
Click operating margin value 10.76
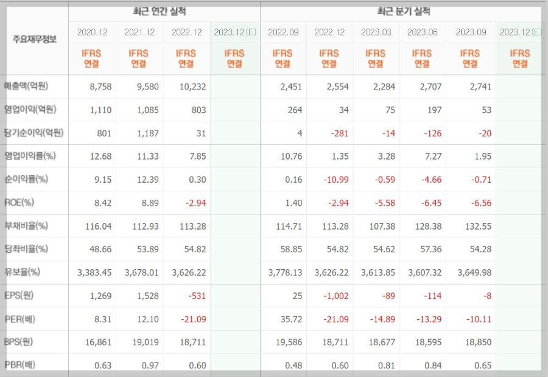tap(292, 157)
